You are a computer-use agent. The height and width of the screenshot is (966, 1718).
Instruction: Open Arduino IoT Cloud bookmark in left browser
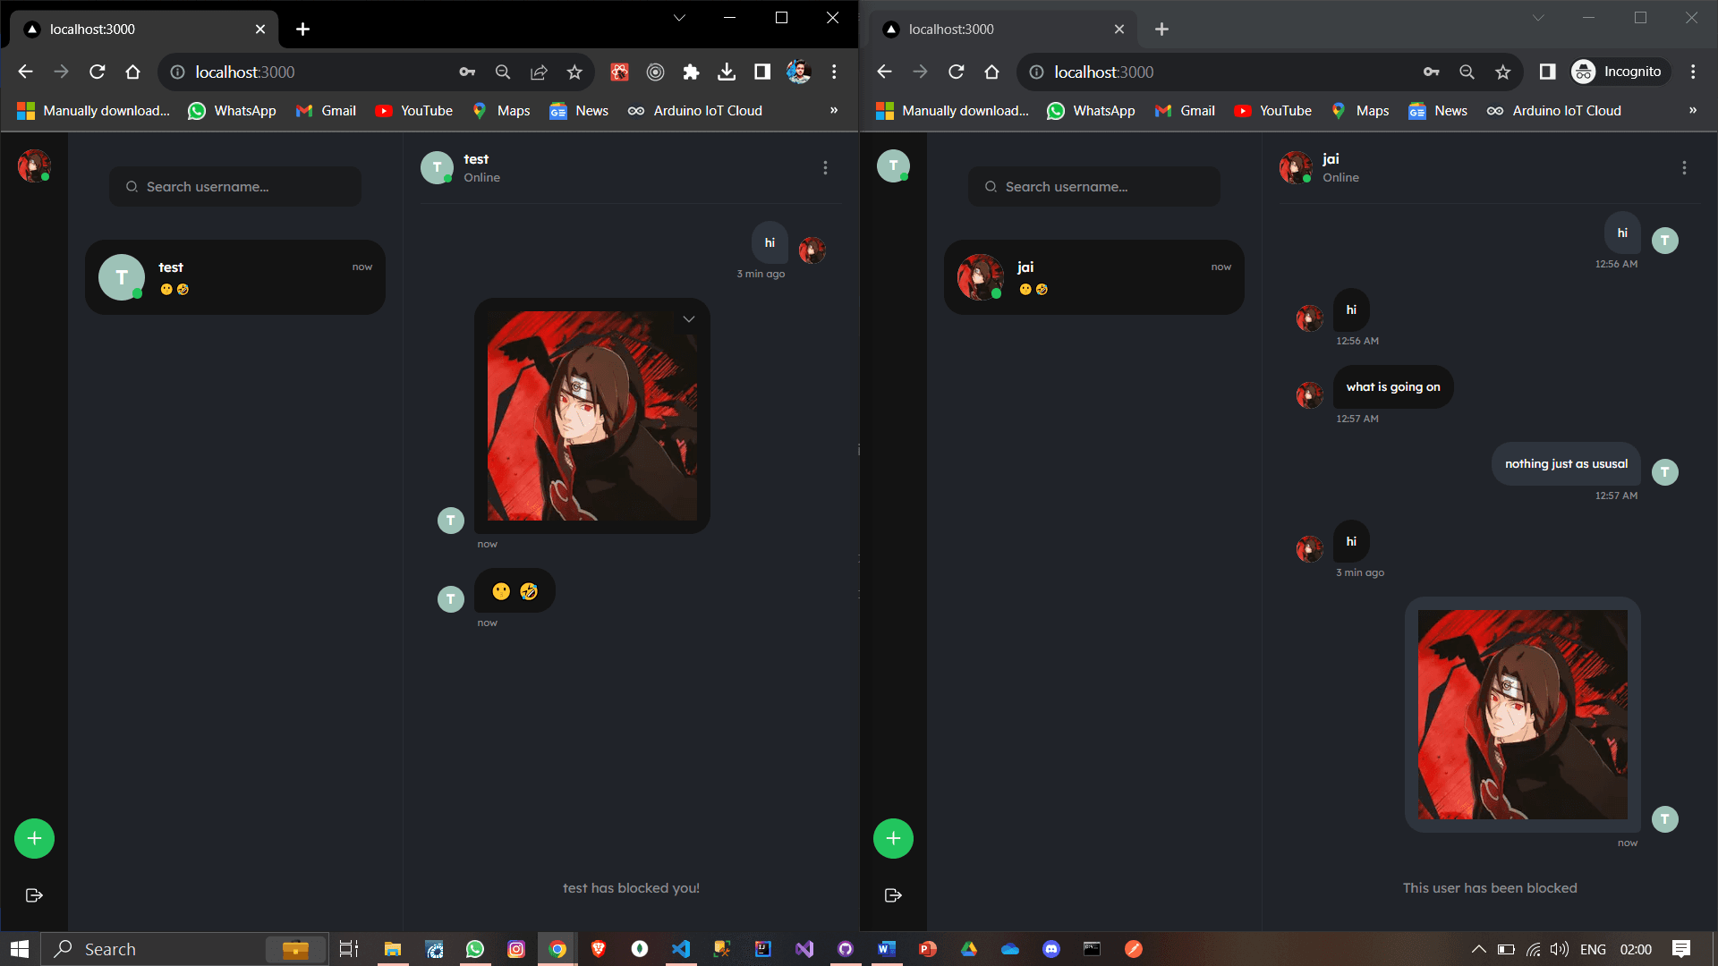tap(695, 110)
